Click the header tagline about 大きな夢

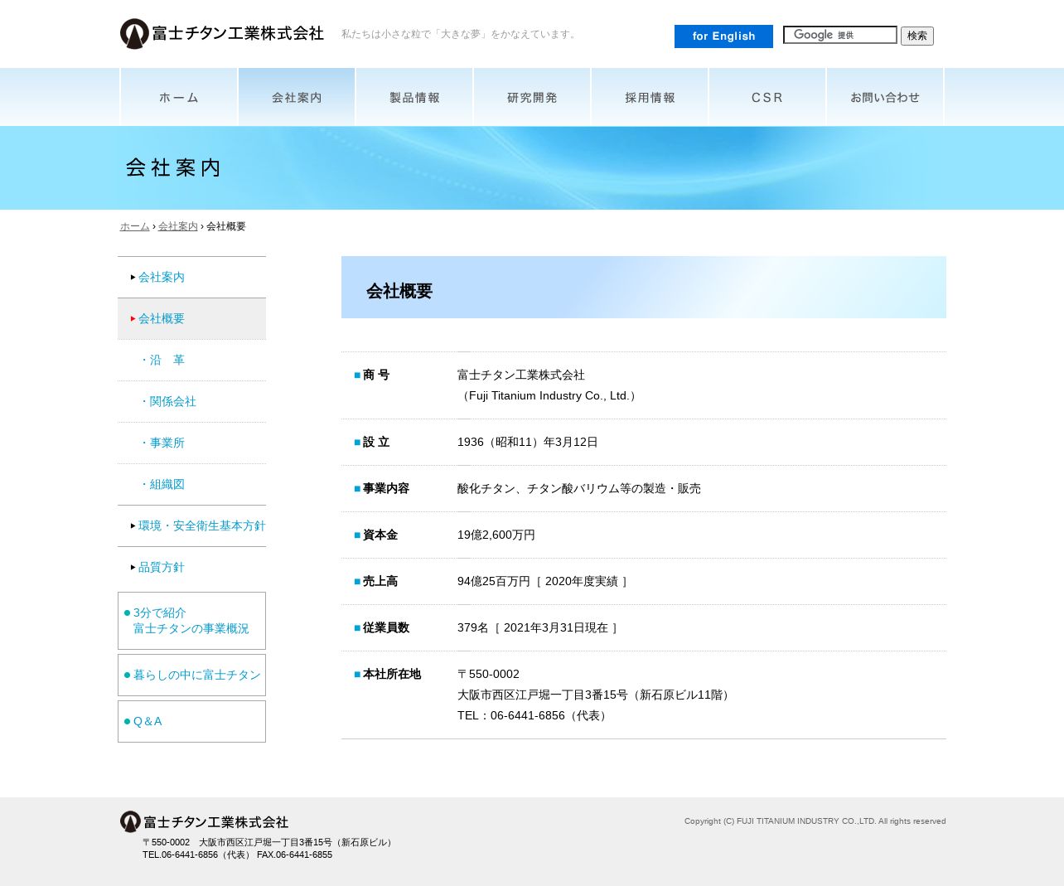[x=460, y=34]
